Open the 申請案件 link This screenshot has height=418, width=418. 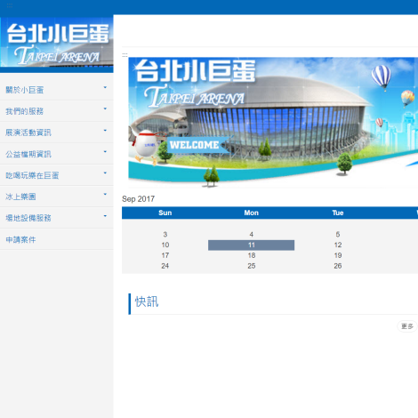[x=20, y=239]
